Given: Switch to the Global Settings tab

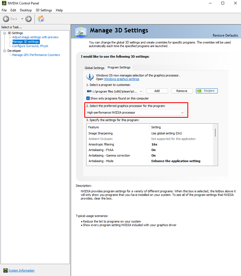Looking at the screenshot, I should click(x=95, y=68).
